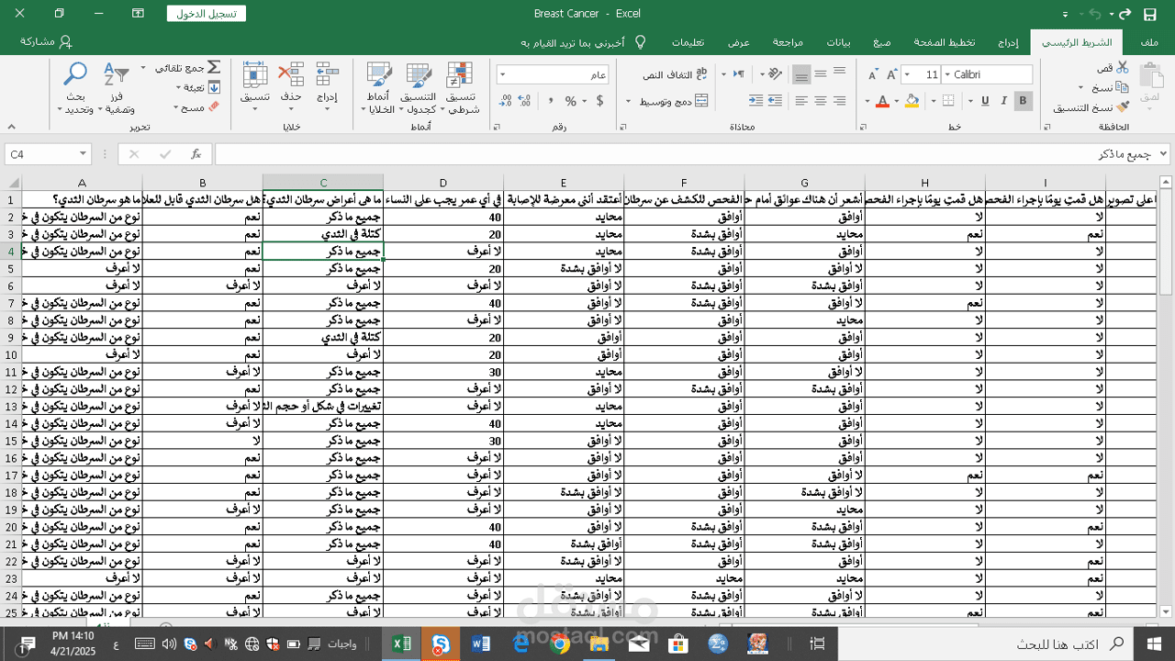
Task: Click AutoSum (جمع تلقائي) sigma
Action: (214, 68)
